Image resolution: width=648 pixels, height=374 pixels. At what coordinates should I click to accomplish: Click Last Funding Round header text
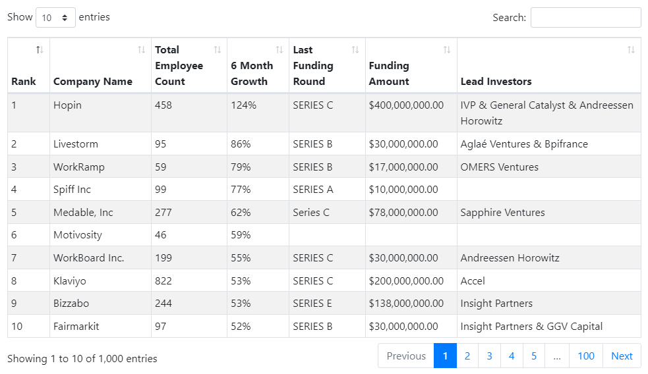pos(313,66)
